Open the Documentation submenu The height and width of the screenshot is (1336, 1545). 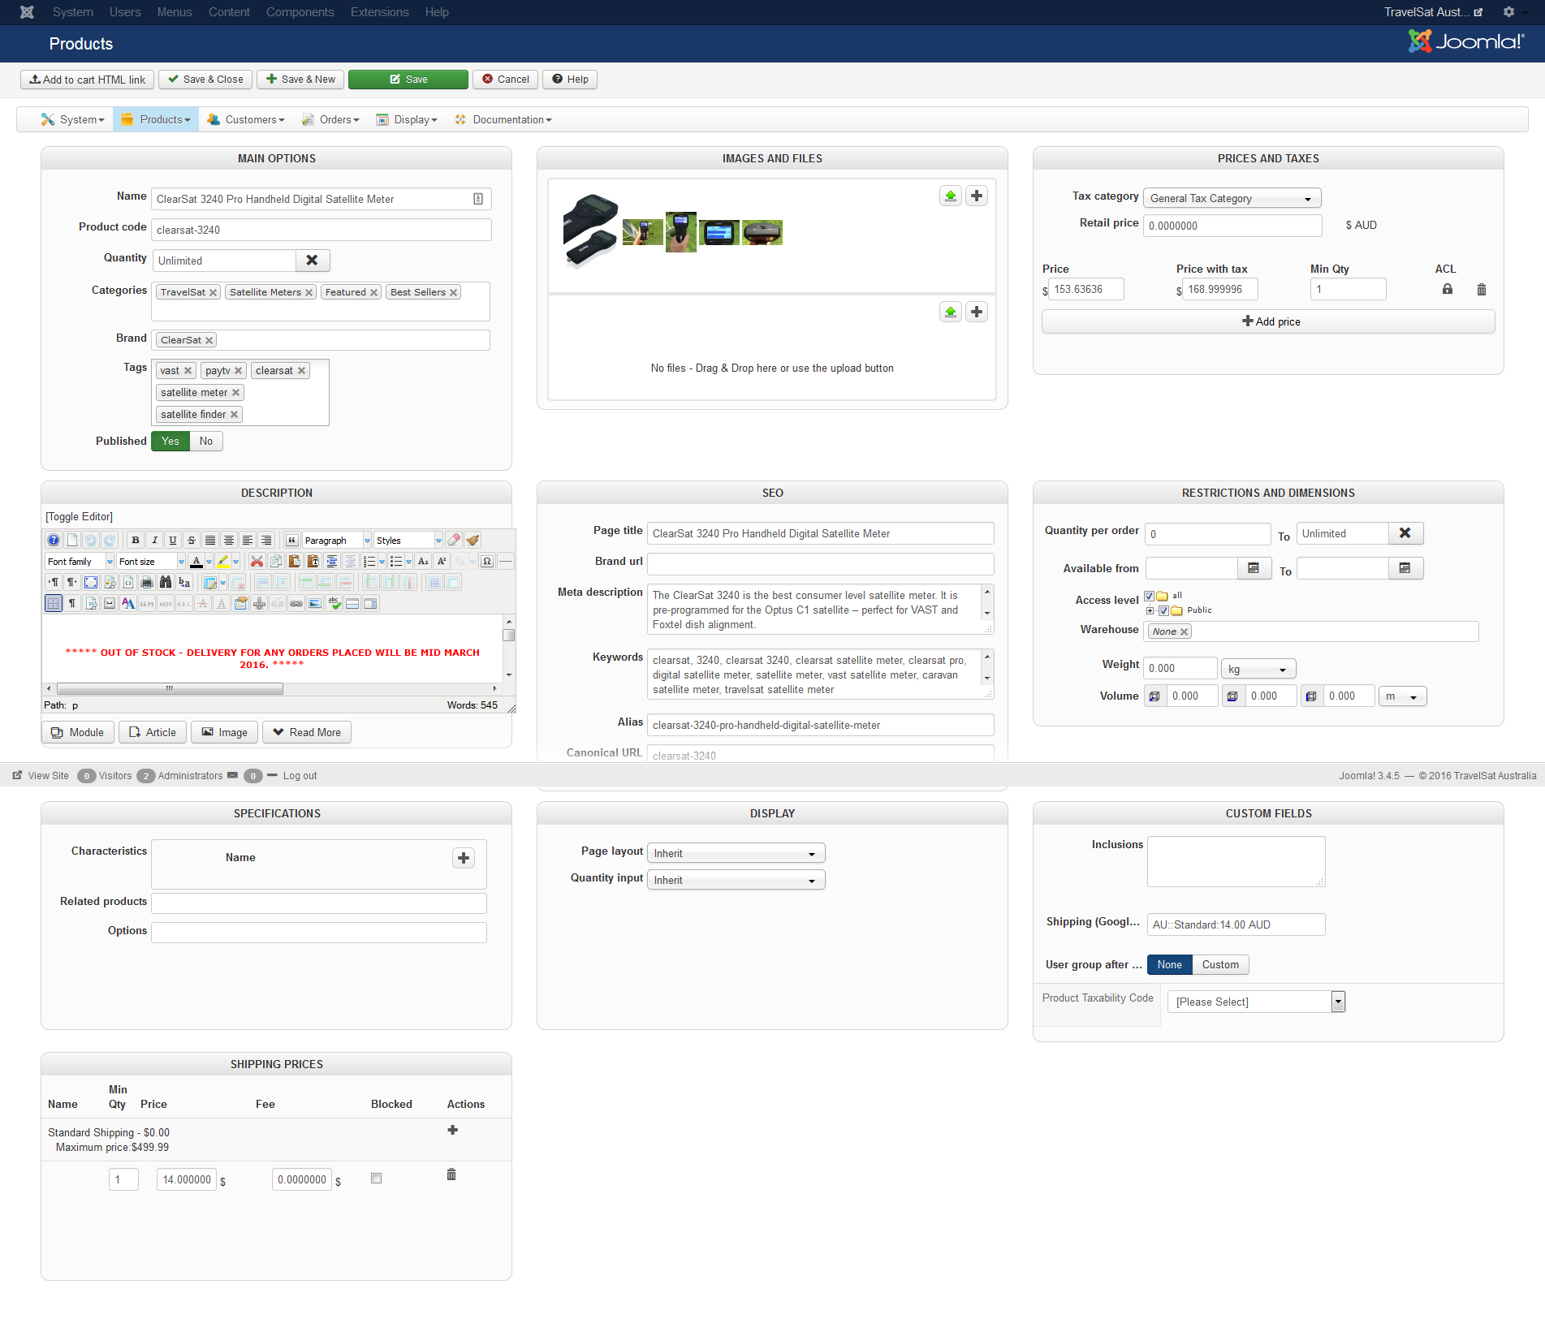(504, 120)
